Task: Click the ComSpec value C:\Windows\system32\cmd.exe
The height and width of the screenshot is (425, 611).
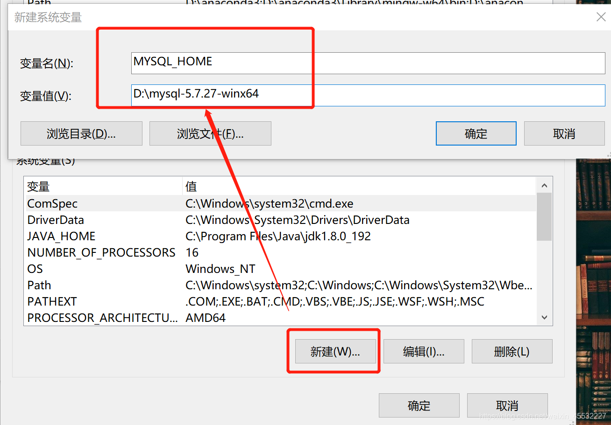Action: click(270, 203)
